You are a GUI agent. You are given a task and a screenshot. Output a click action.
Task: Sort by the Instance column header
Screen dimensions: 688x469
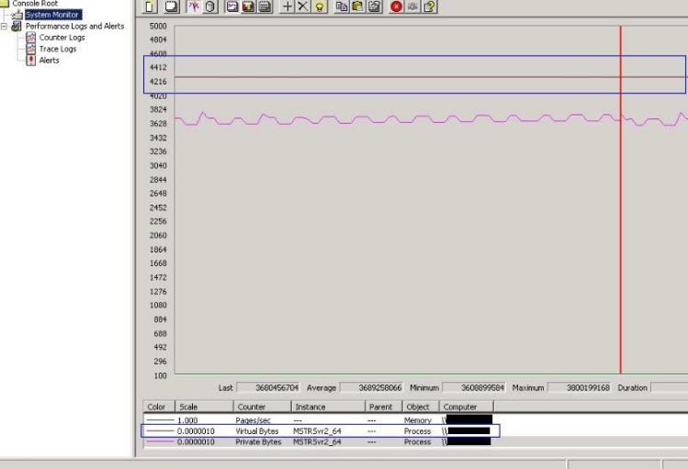click(x=328, y=407)
